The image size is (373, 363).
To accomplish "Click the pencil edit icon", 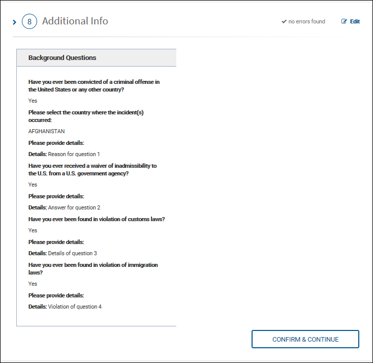I will [x=345, y=21].
